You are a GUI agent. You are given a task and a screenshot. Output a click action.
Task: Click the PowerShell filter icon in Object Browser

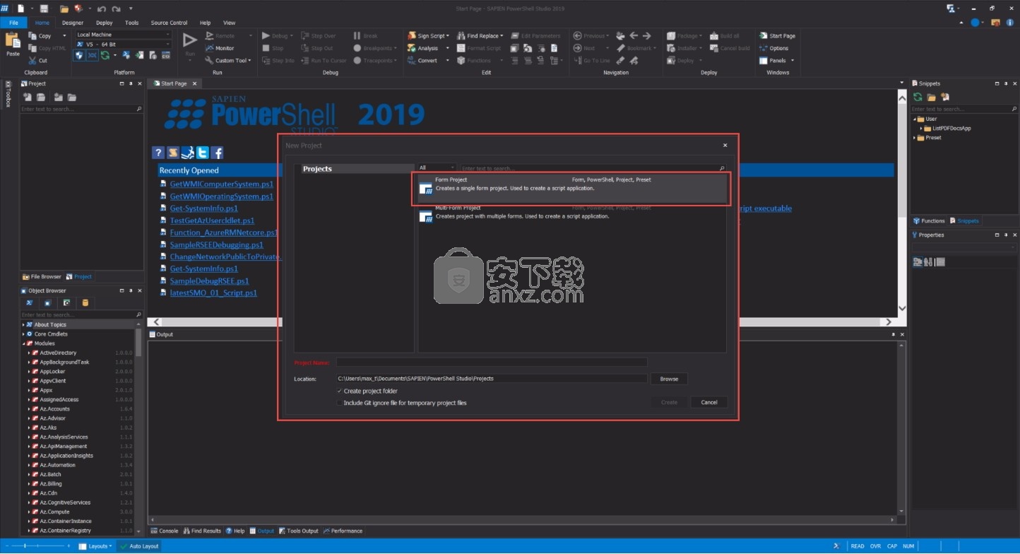pos(30,302)
